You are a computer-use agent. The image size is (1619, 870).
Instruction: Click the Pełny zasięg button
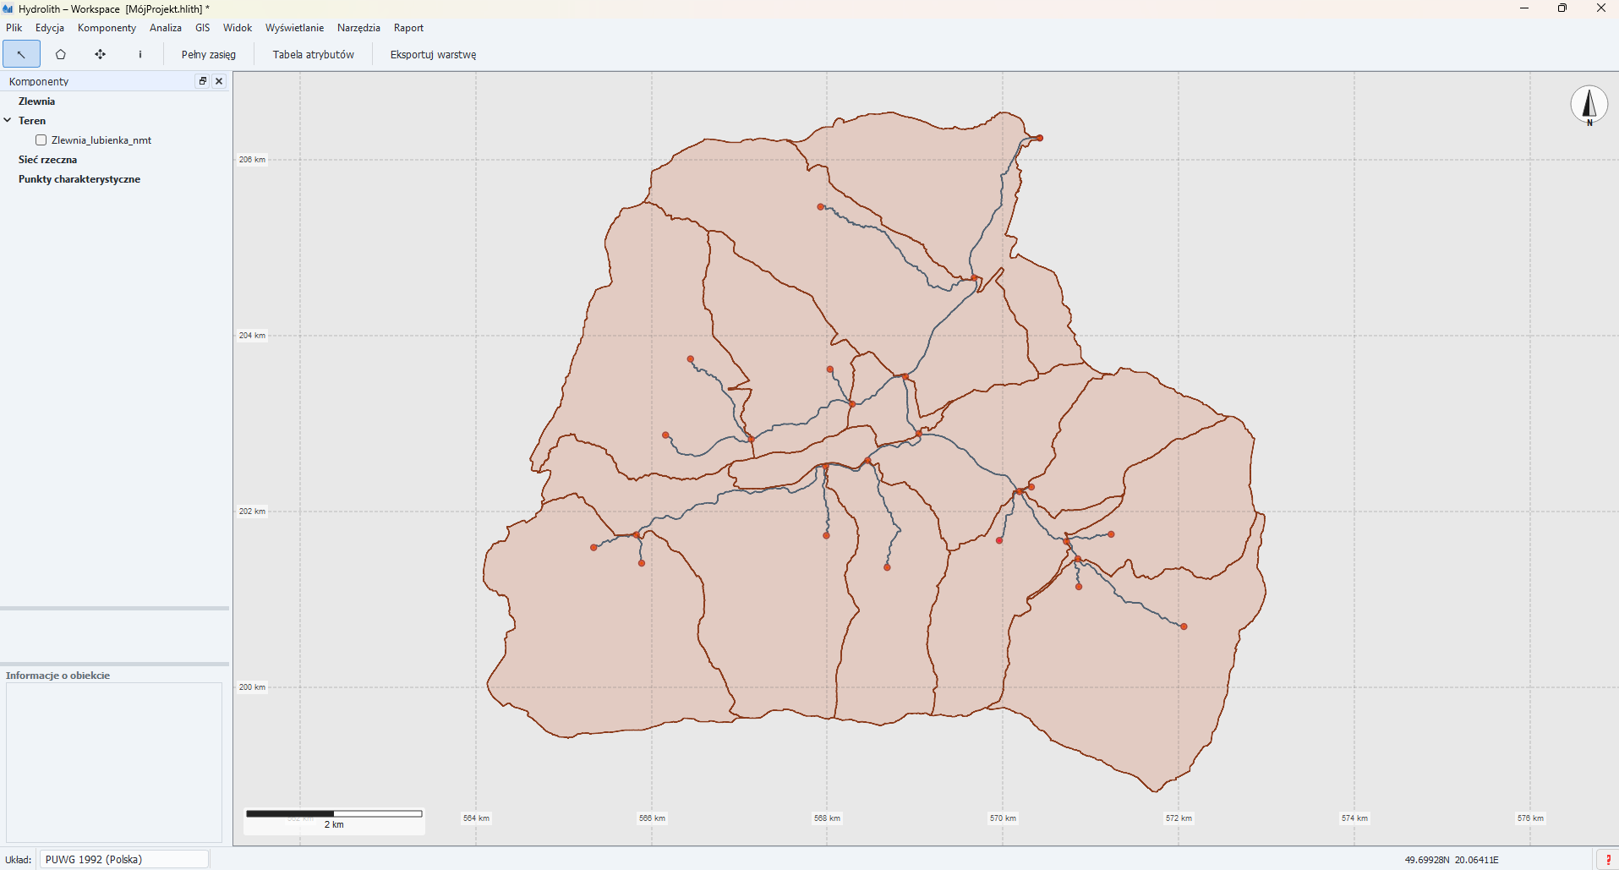[209, 54]
